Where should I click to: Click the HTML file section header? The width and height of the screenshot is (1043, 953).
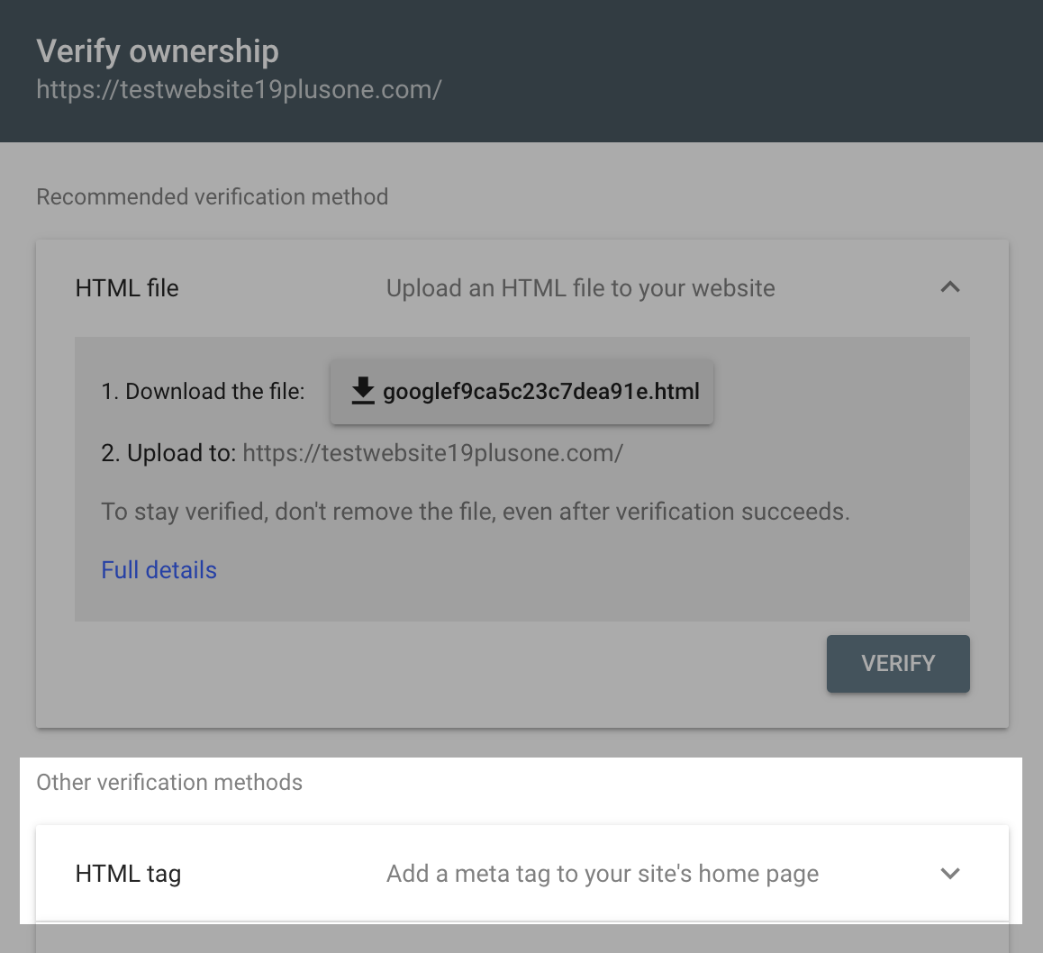point(126,287)
